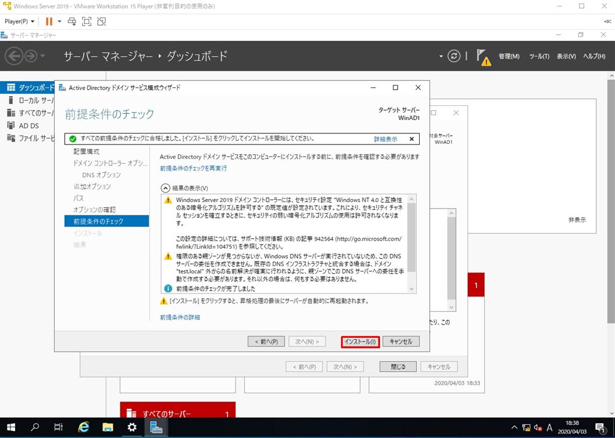This screenshot has height=438, width=615.
Task: Click the Server Manager refresh icon
Action: 454,56
